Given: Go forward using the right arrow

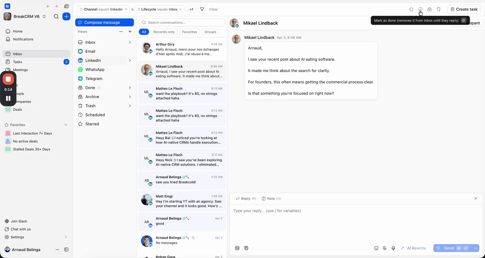Looking at the screenshot, I should [x=56, y=6].
